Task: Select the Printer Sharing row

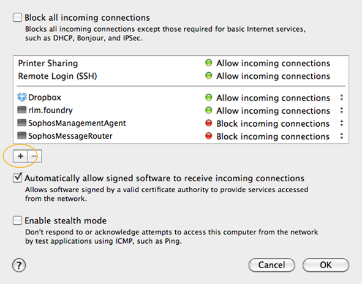Action: [181, 63]
